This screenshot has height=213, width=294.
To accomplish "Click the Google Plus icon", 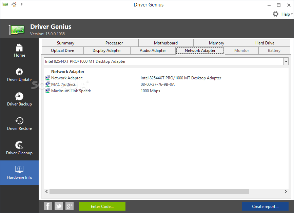I will [70, 206].
